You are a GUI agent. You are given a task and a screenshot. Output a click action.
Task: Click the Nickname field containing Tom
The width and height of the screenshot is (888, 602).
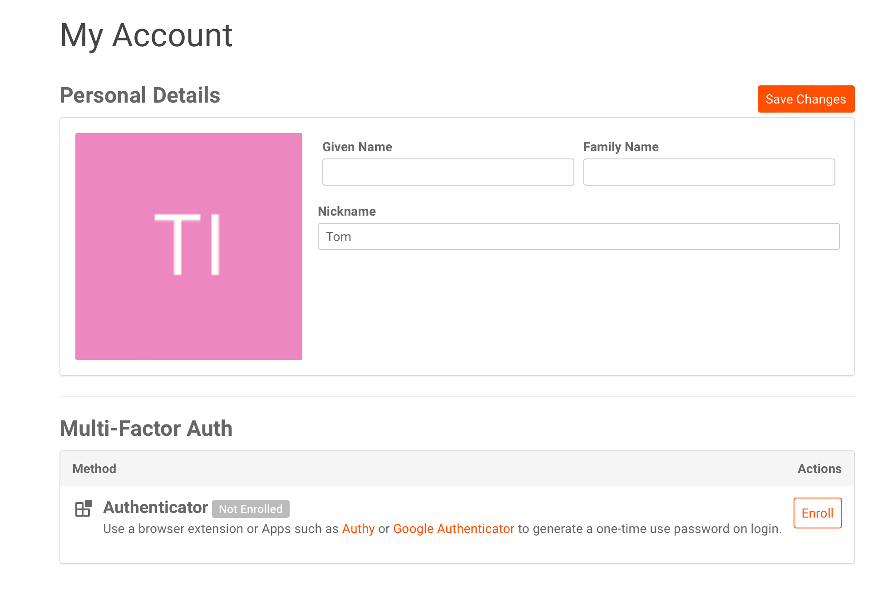tap(578, 237)
